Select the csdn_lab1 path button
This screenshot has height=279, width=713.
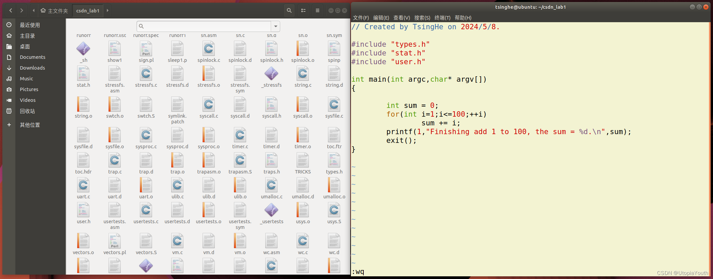tap(88, 11)
